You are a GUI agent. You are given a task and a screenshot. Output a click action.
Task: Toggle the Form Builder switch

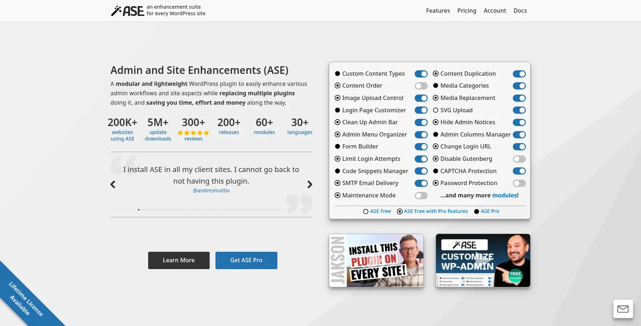(421, 147)
